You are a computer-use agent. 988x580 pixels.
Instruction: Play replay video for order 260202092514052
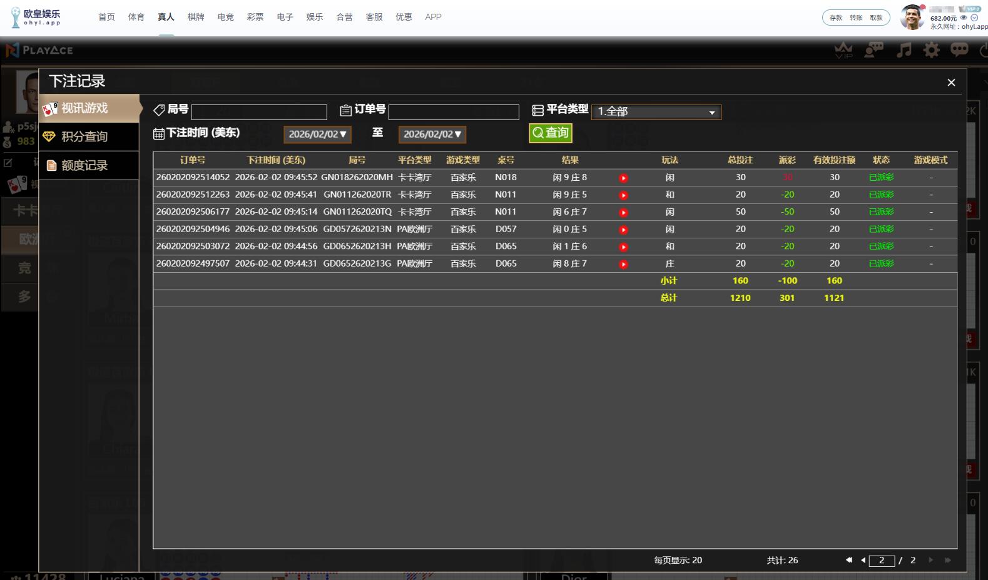tap(623, 178)
